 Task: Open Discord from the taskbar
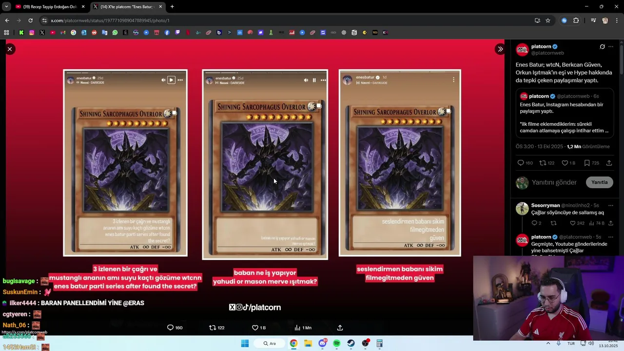[322, 344]
